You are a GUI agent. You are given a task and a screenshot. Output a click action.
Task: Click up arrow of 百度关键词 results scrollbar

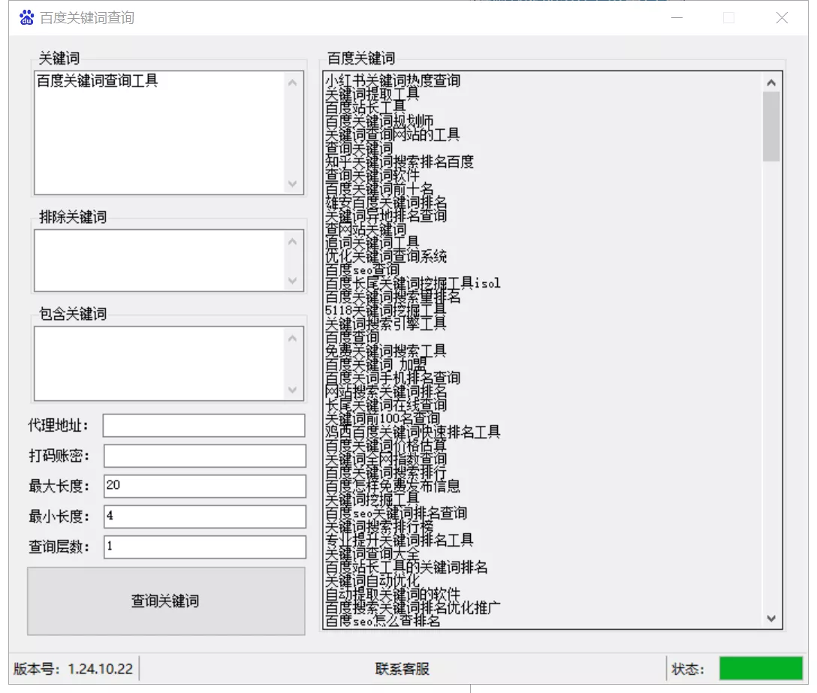(x=771, y=83)
